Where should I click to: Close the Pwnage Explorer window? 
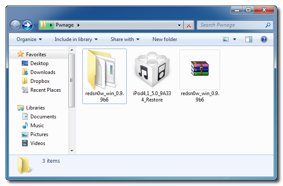[x=264, y=10]
